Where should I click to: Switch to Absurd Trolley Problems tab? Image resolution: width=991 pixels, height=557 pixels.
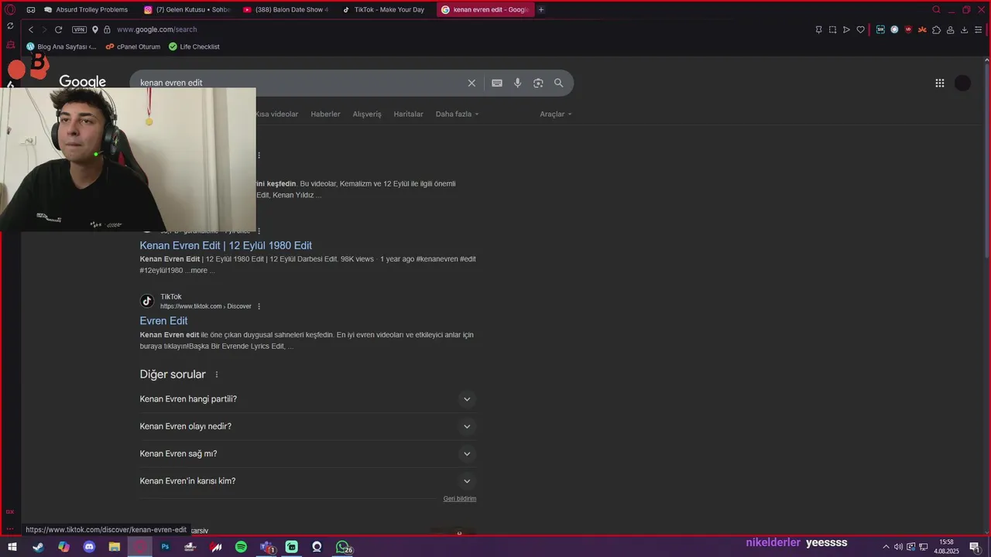85,10
